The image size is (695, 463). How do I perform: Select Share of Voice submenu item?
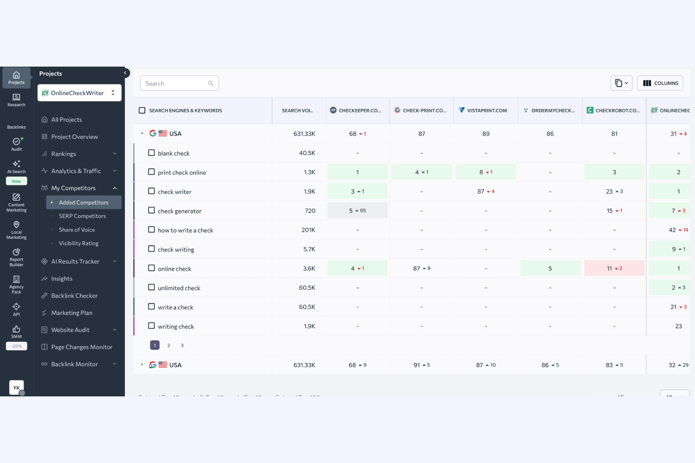point(77,230)
